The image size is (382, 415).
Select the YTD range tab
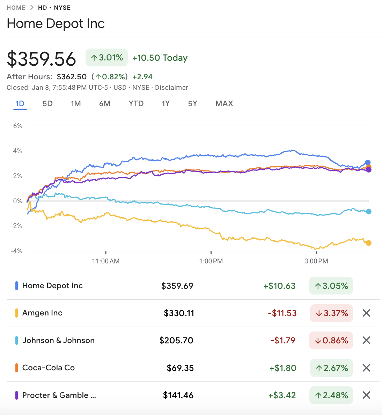click(136, 103)
